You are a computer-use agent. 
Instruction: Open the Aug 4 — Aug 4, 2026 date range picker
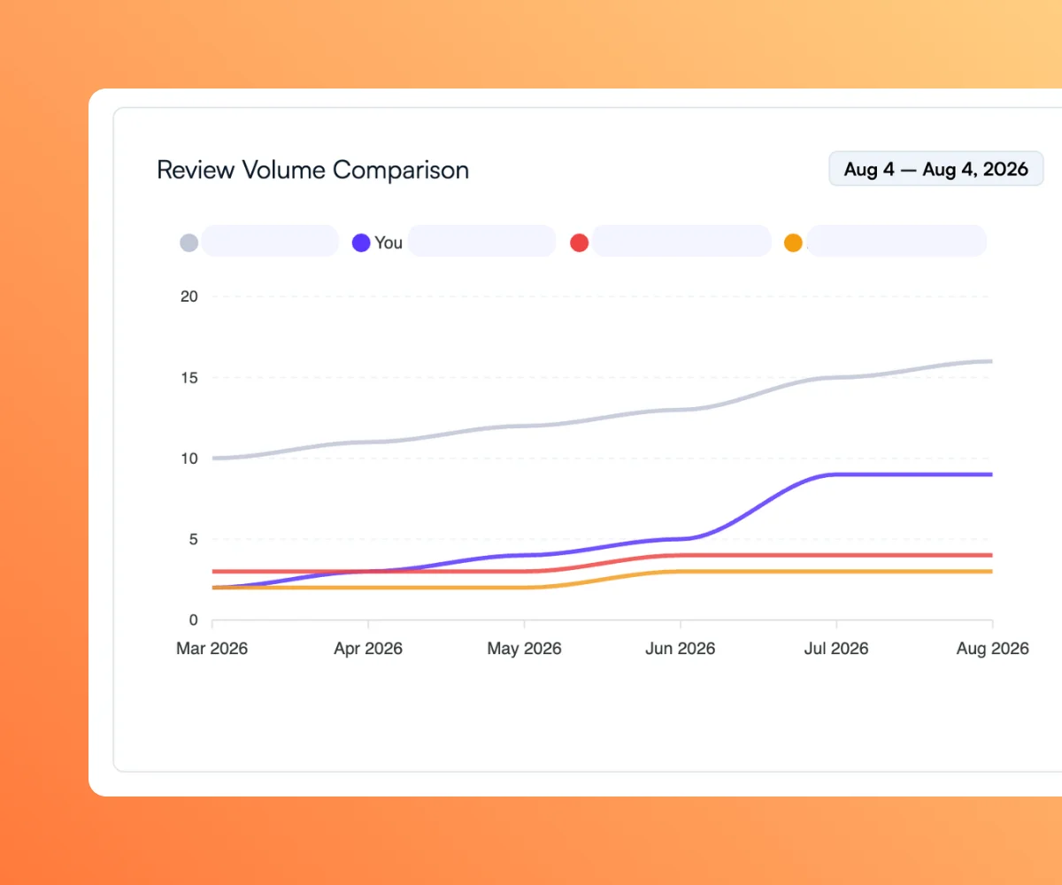pos(936,169)
